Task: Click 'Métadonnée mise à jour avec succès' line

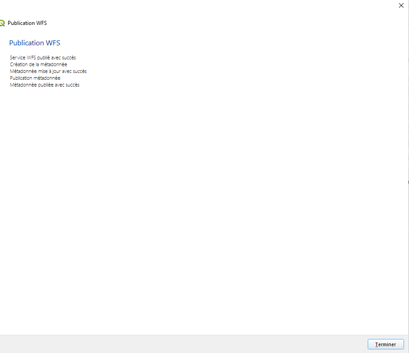Action: click(x=48, y=71)
